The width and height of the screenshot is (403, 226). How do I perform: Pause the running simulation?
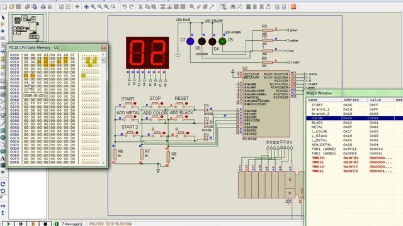33,223
